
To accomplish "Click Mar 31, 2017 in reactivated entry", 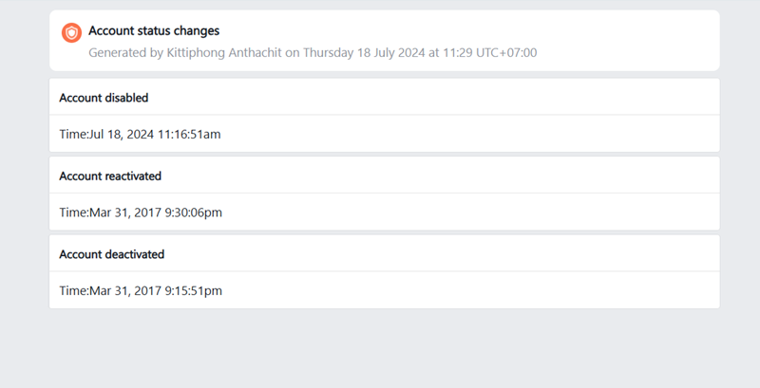I will pos(124,212).
